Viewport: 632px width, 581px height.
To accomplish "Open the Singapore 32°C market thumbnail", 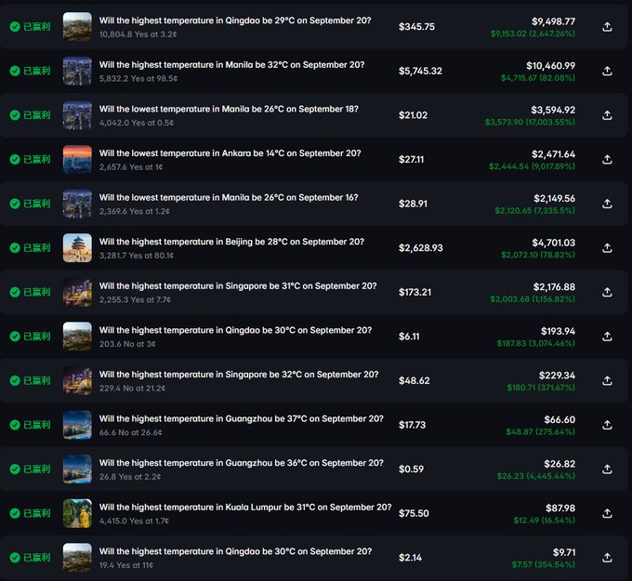I will 77,380.
